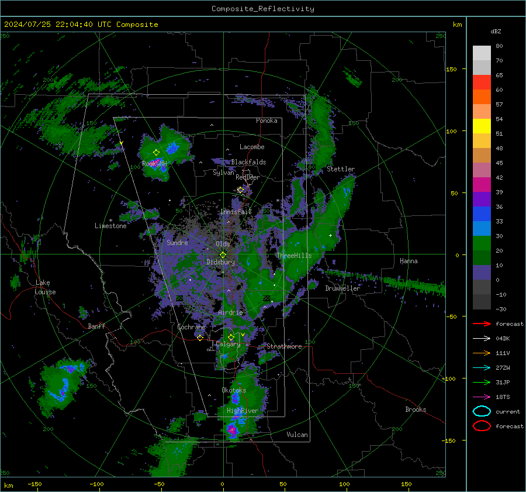Click the Sundre label

coord(177,242)
